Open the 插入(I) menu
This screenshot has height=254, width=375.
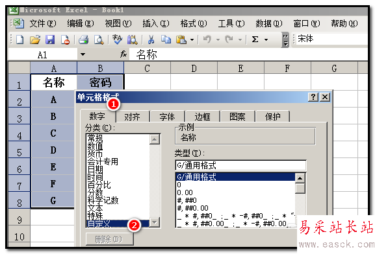(156, 23)
